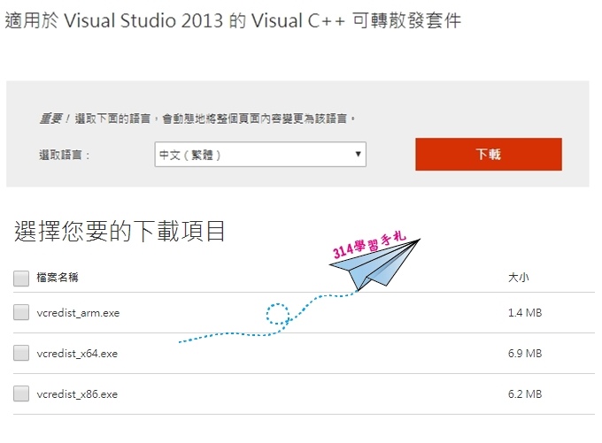Click the 大小 column header
The width and height of the screenshot is (602, 443).
coord(518,278)
